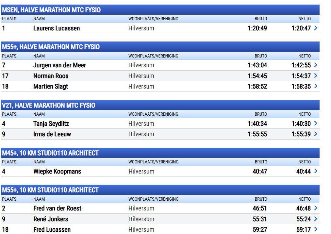Viewport: 331px width, 234px height.
Task: Click chevron on Norman Roos row
Action: coord(316,76)
